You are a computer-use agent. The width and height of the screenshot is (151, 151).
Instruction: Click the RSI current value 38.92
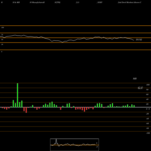click(139, 40)
